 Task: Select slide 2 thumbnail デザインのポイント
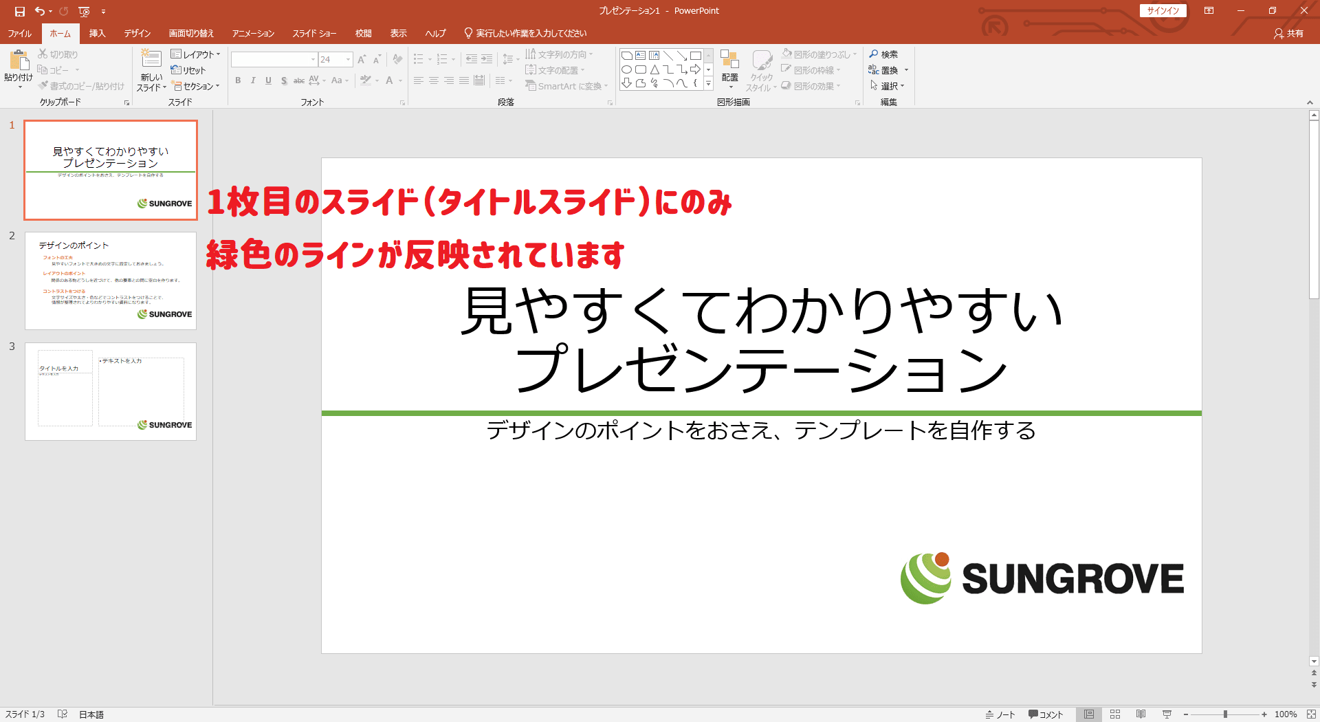[111, 281]
